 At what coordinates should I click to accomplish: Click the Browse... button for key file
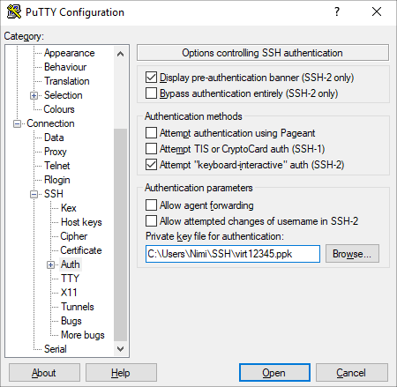(x=352, y=254)
